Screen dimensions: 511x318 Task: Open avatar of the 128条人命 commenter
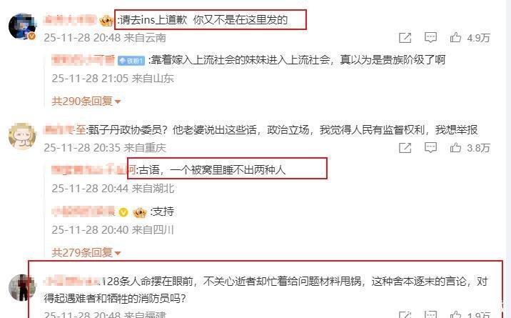tap(22, 287)
